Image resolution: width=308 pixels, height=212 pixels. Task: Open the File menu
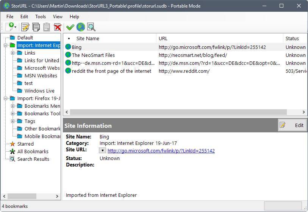point(10,17)
